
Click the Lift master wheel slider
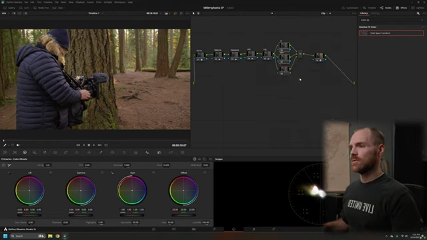point(29,215)
